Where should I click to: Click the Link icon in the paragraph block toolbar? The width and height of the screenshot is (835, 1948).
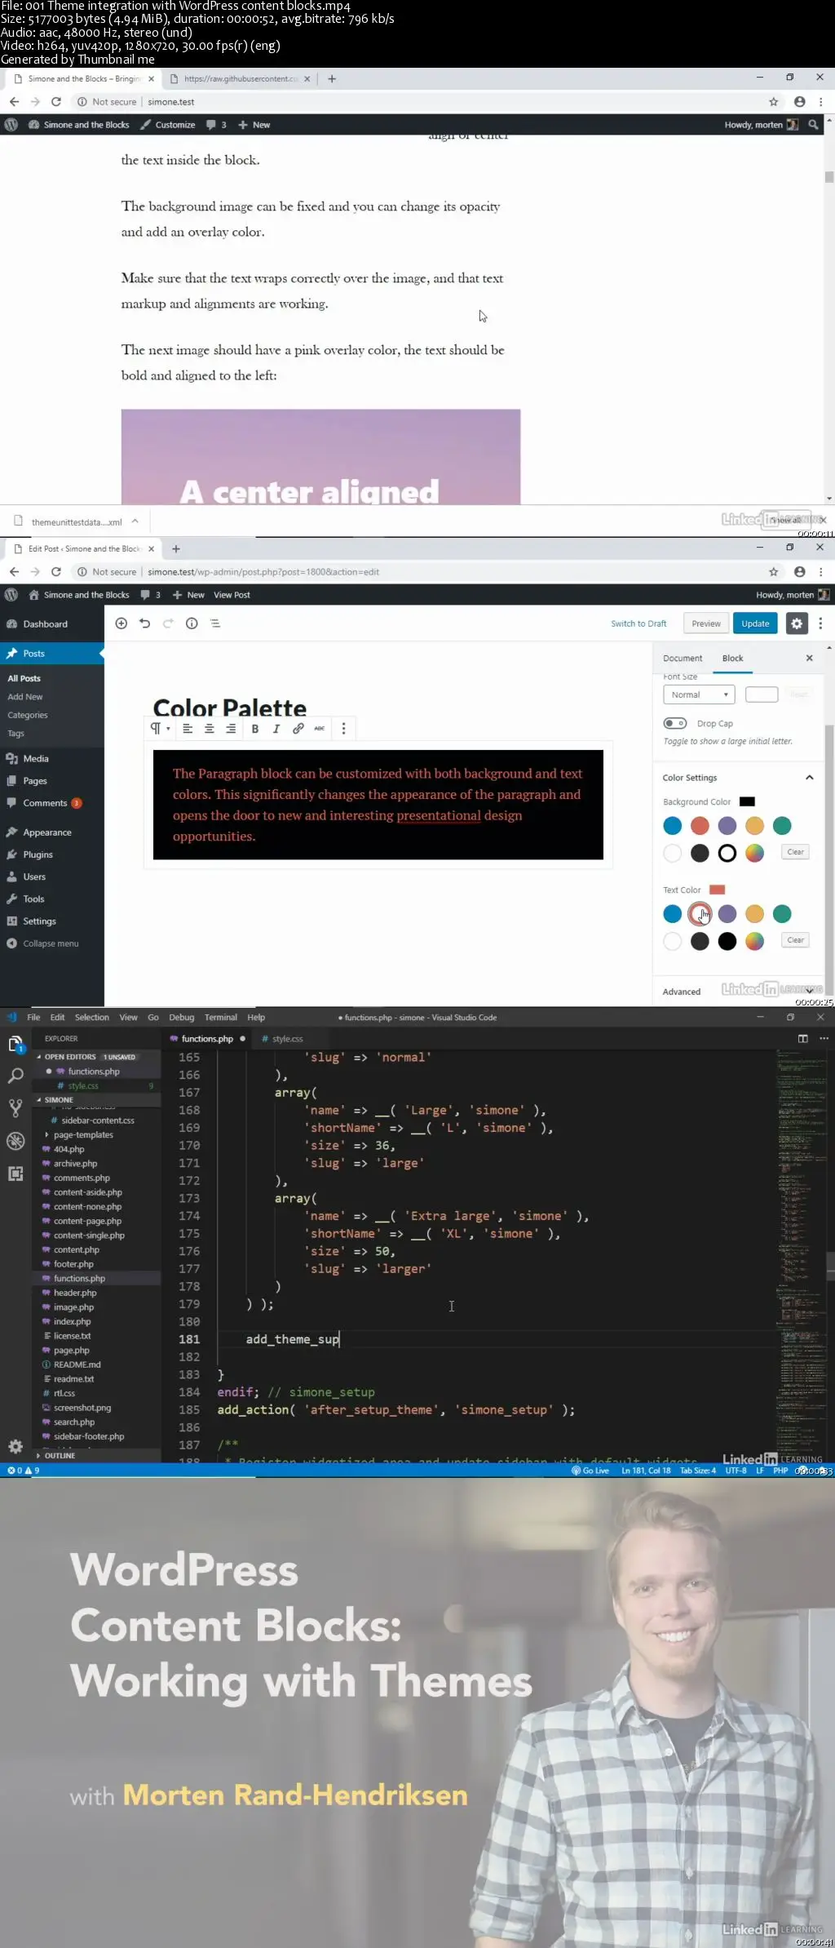pyautogui.click(x=298, y=729)
